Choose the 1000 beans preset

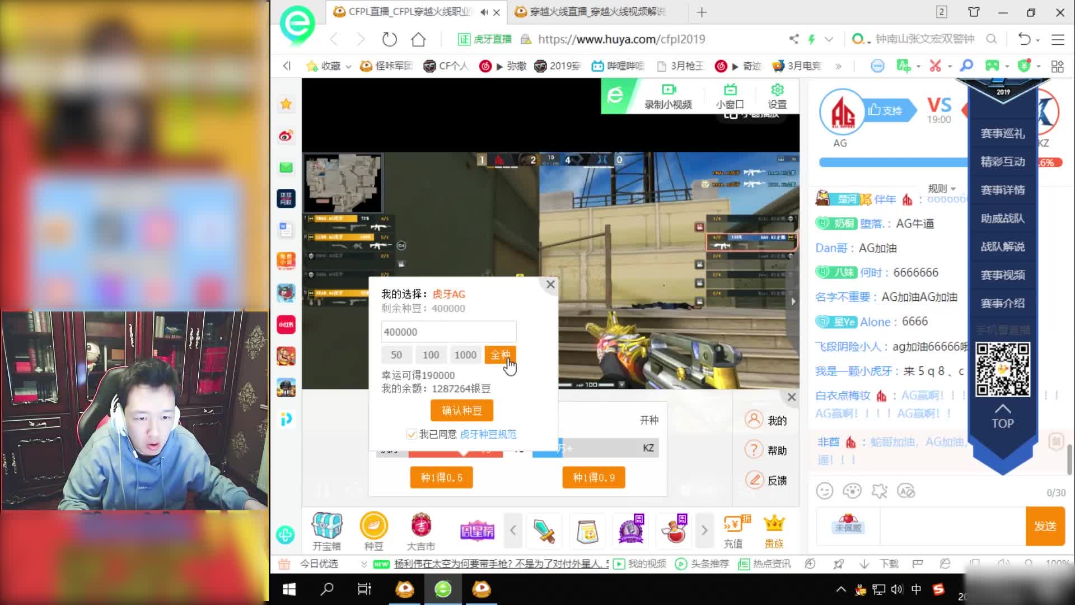[x=465, y=355]
